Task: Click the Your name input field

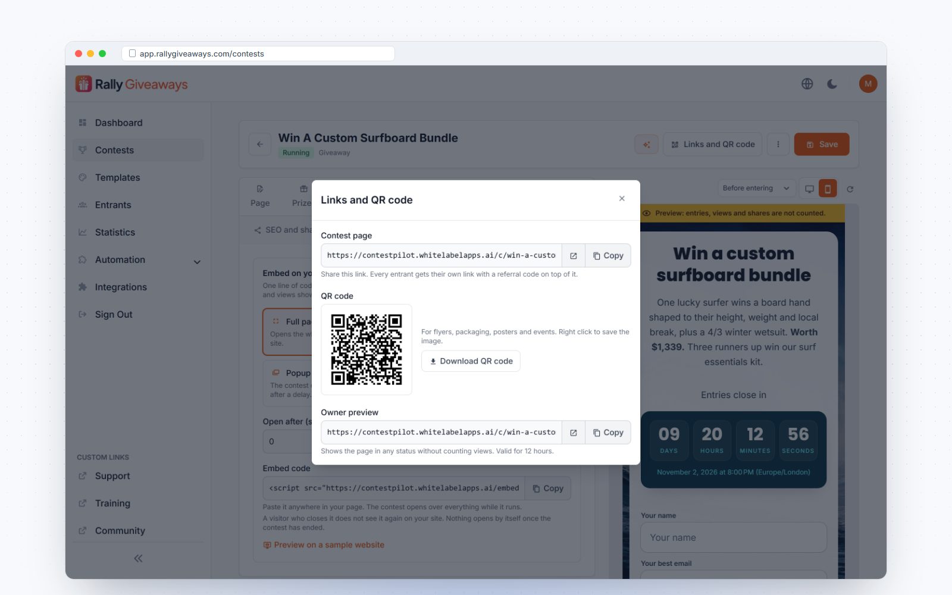Action: tap(734, 537)
